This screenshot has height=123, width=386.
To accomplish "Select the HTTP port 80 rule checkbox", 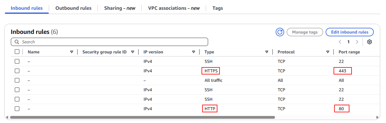I will [17, 108].
